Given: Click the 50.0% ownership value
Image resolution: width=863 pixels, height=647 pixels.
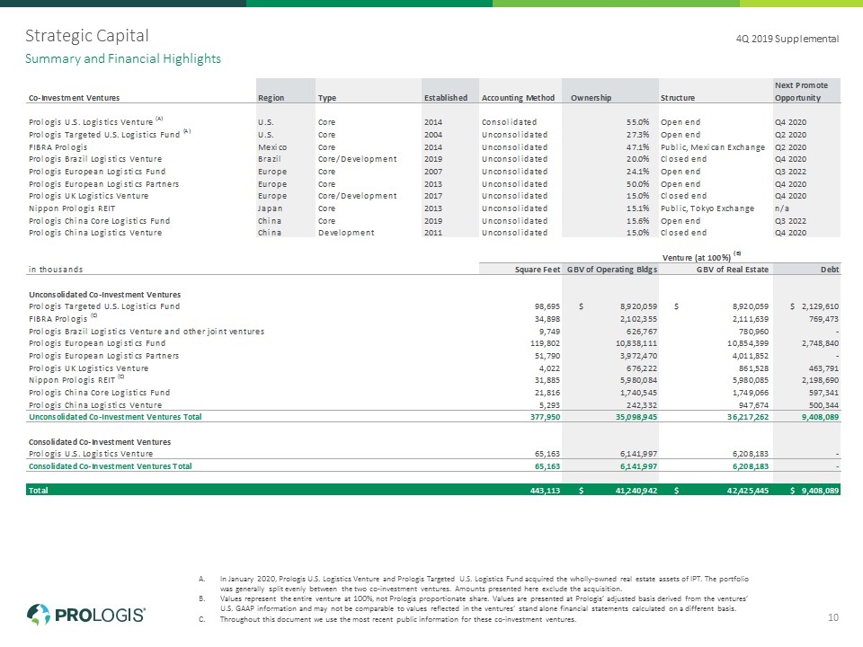Looking at the screenshot, I should pyautogui.click(x=638, y=184).
